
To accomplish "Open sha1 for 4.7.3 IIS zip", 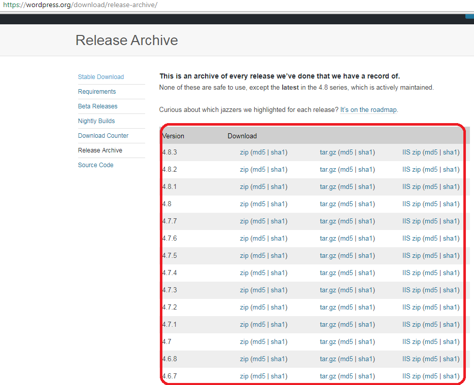I will click(x=450, y=290).
